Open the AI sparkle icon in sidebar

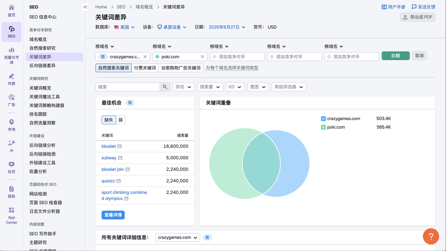tap(11, 143)
